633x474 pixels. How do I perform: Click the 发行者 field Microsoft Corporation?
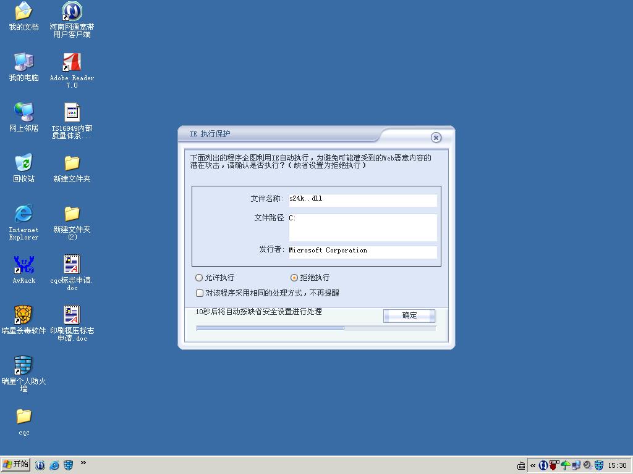[x=362, y=252]
